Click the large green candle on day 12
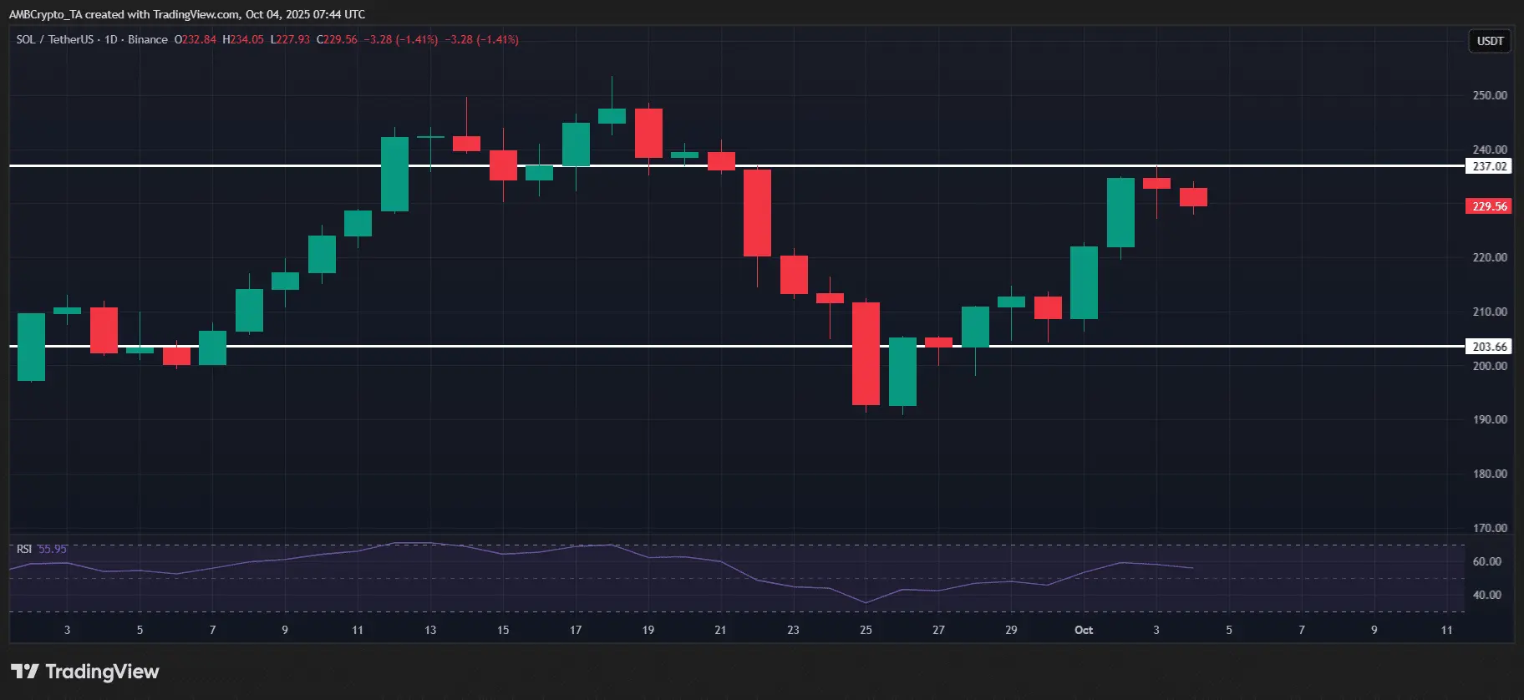 point(394,174)
